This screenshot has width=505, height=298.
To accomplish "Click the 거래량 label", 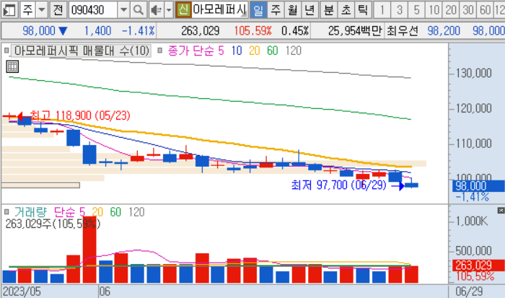I will tap(30, 212).
